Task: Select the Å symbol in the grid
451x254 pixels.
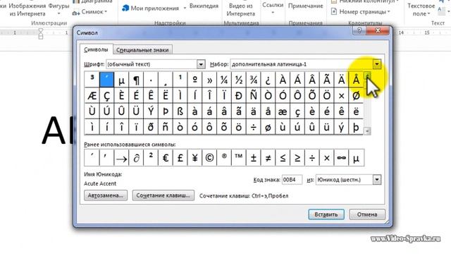Action: point(356,80)
